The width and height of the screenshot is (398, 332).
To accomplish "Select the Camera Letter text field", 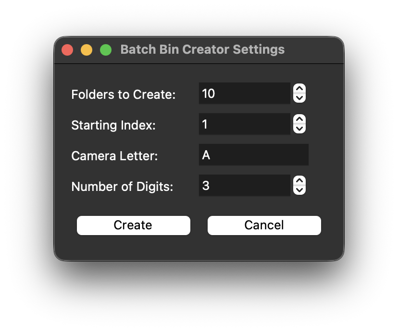I will (253, 155).
